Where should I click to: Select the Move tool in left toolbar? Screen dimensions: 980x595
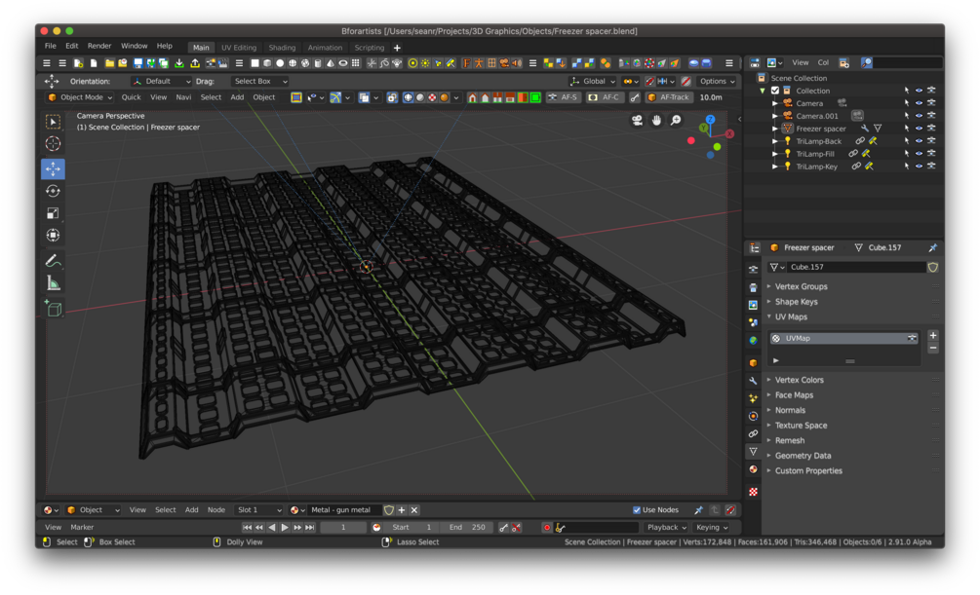(53, 168)
